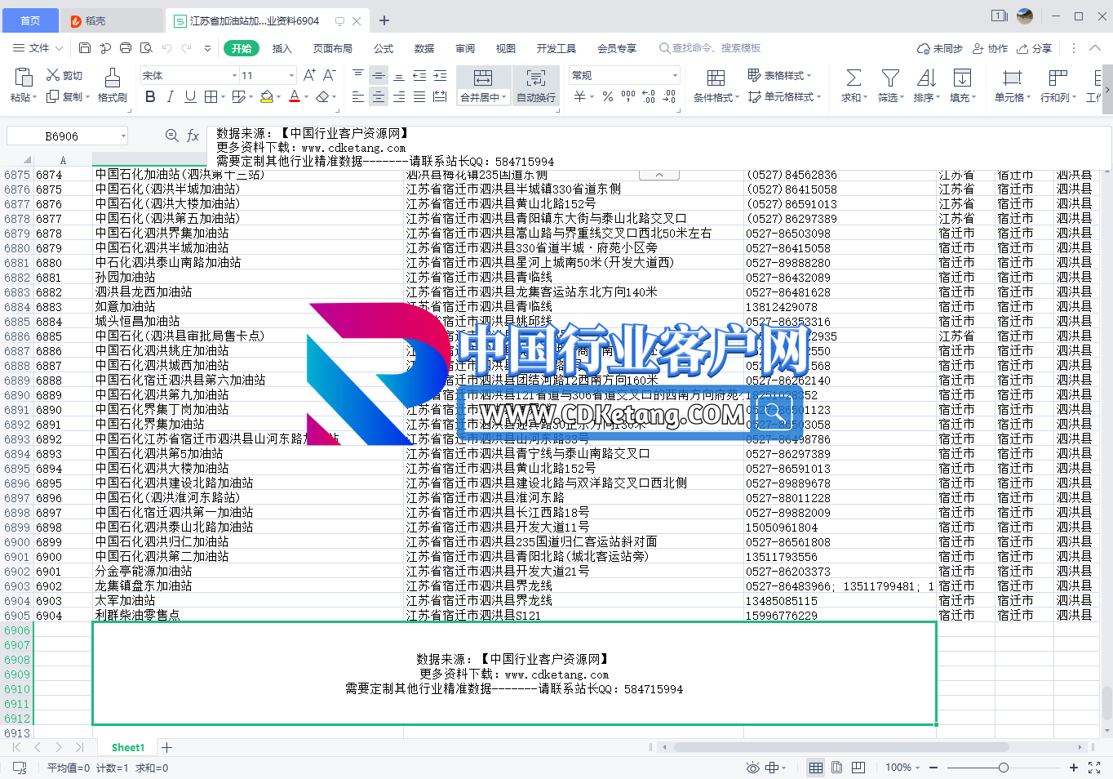Open print preview from quick access toolbar
The width and height of the screenshot is (1113, 779).
(146, 48)
